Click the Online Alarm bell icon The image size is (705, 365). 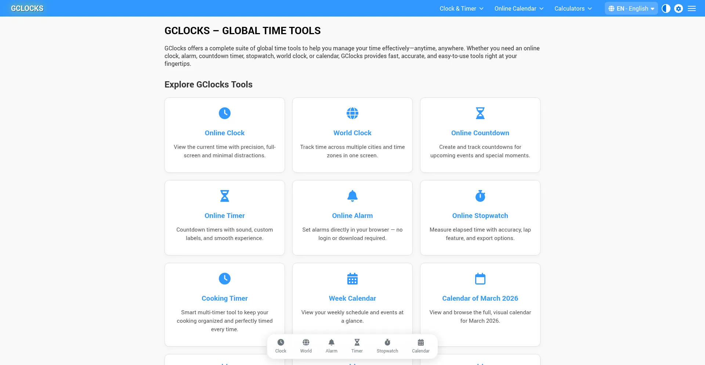coord(352,196)
